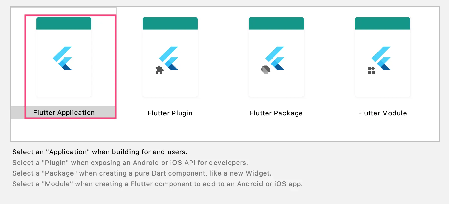Click the Module description about adding Flutter components
This screenshot has width=449, height=204.
157,184
